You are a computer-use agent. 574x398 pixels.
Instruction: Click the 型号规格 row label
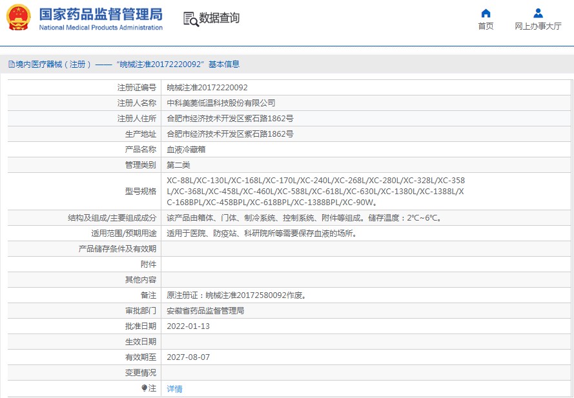click(x=141, y=192)
